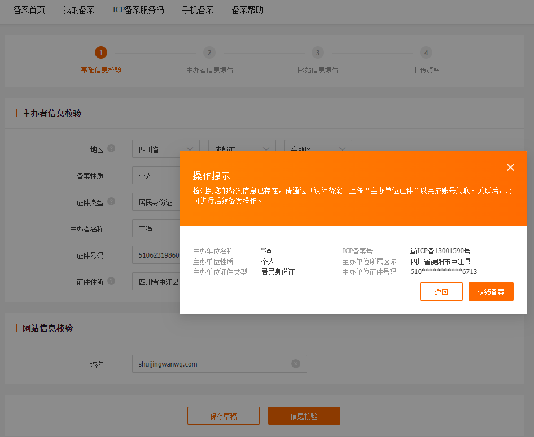The width and height of the screenshot is (534, 437).
Task: Click step 4 上传资料 circle
Action: [x=426, y=53]
